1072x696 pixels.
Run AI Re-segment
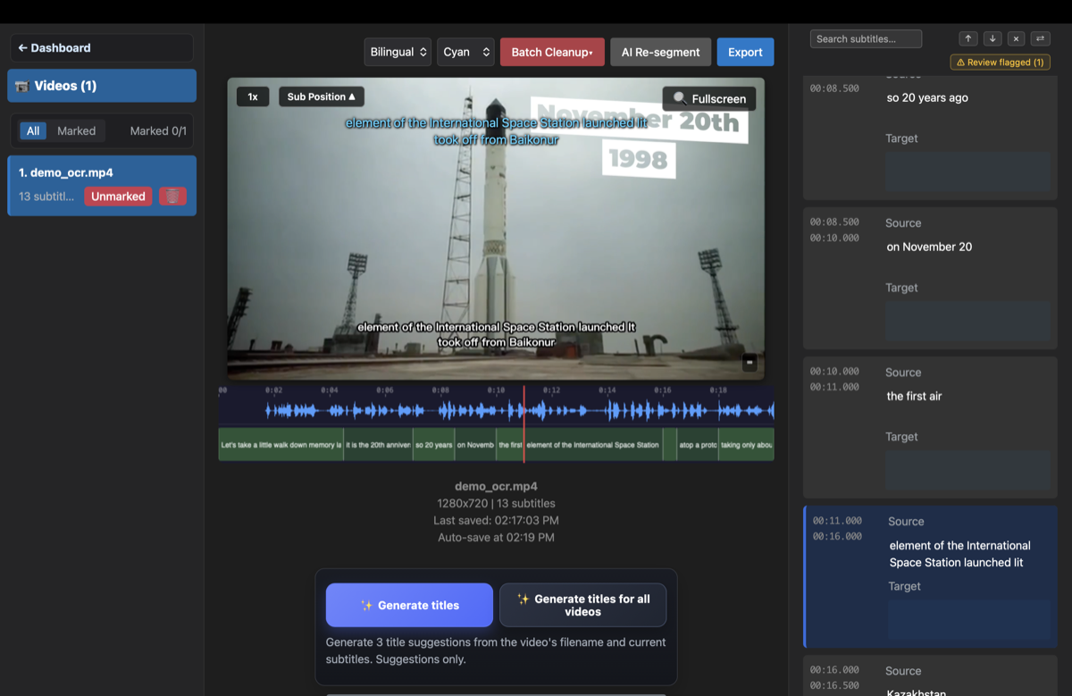[660, 52]
